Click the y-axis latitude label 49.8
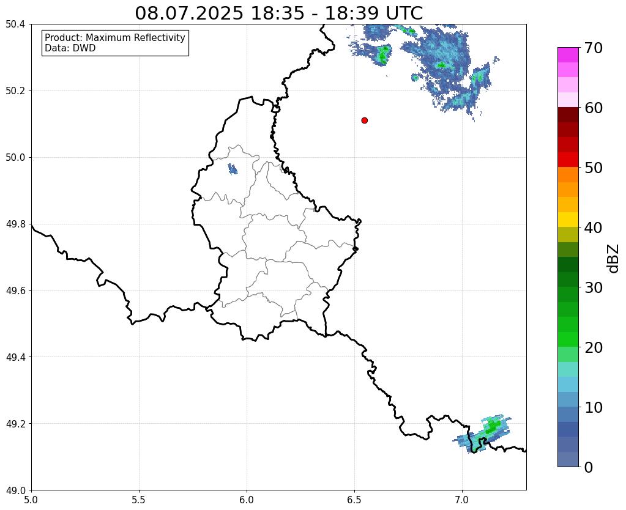Viewport: 626px width, 510px height. coord(15,224)
